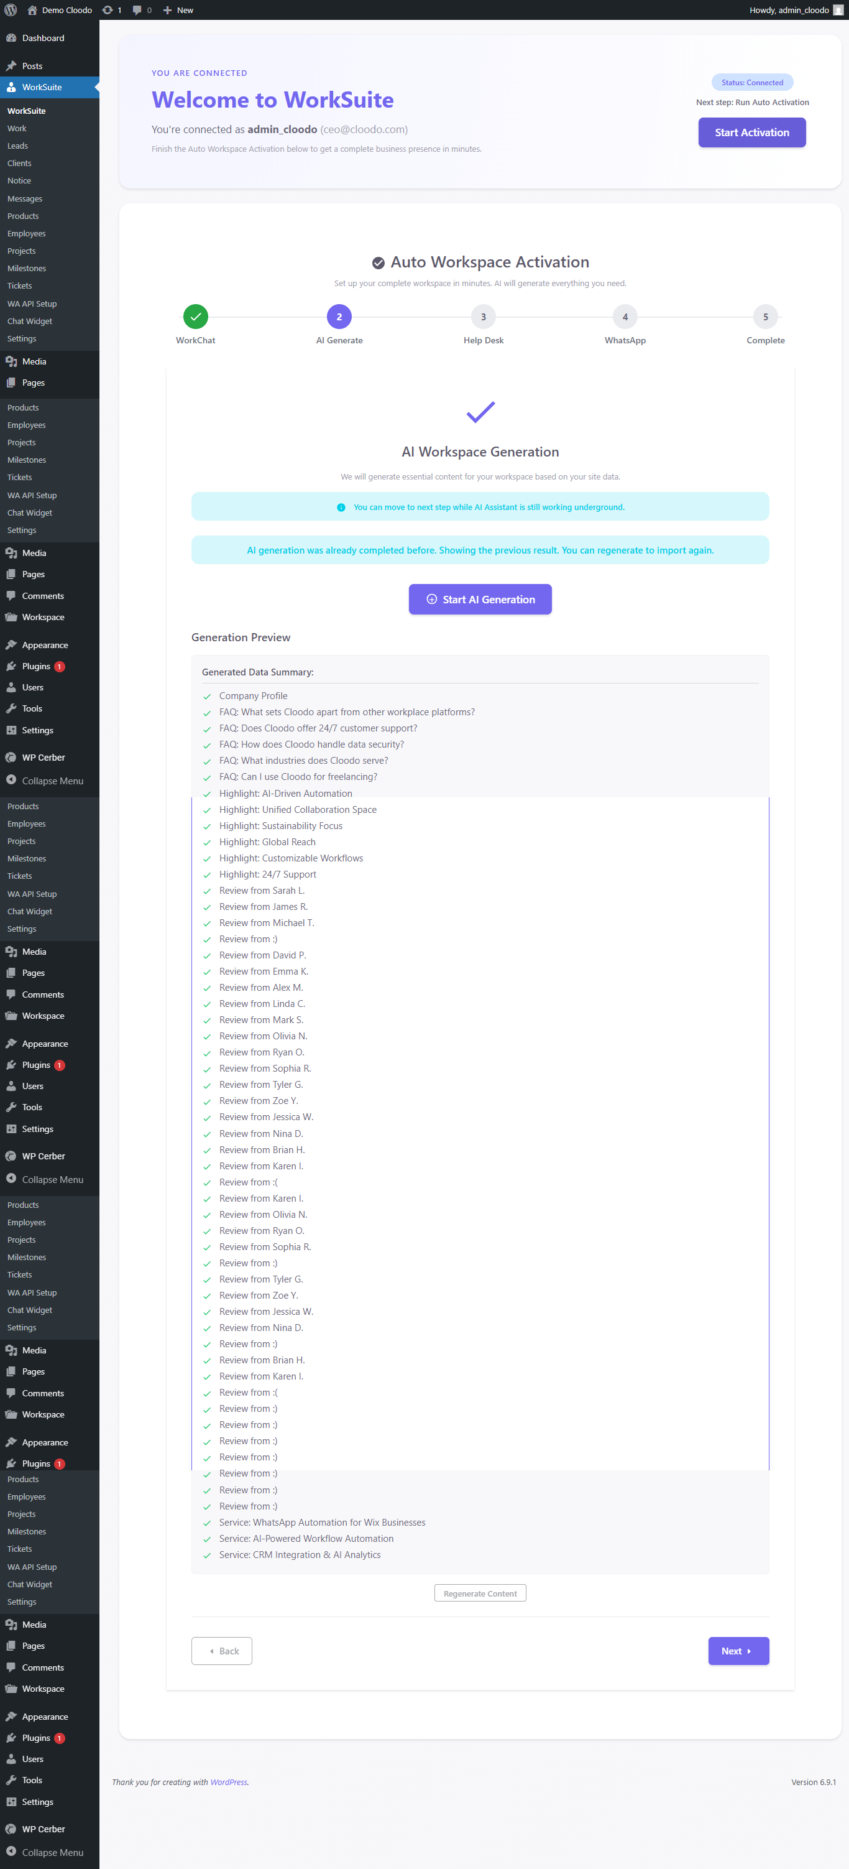Open the Messages submenu item
The width and height of the screenshot is (849, 1869).
25,199
